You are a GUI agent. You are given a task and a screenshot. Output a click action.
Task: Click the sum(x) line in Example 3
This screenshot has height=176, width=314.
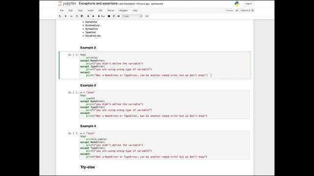(90, 98)
